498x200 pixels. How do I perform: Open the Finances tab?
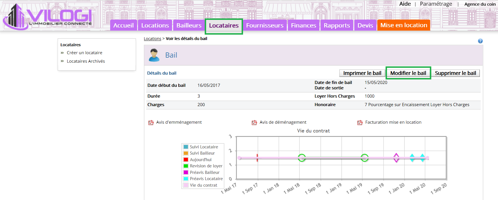(304, 25)
